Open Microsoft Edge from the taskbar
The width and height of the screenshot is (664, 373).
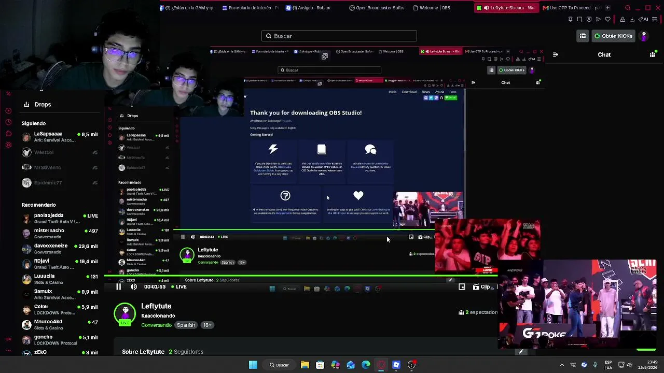click(x=366, y=365)
